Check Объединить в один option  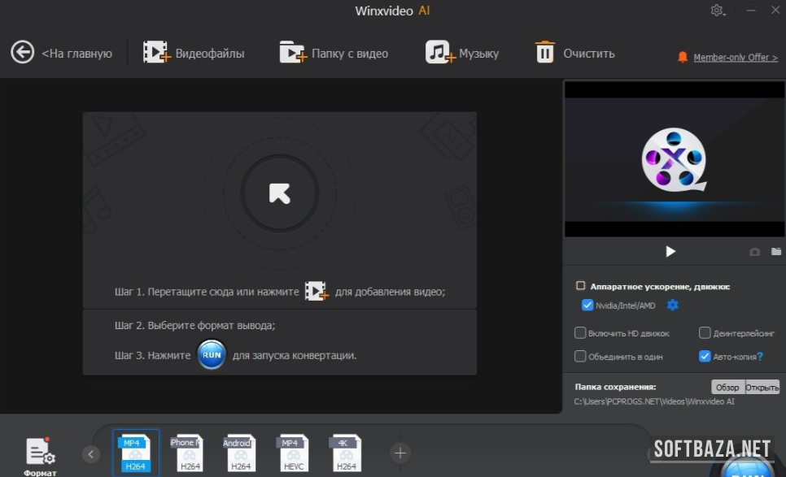[x=580, y=356]
